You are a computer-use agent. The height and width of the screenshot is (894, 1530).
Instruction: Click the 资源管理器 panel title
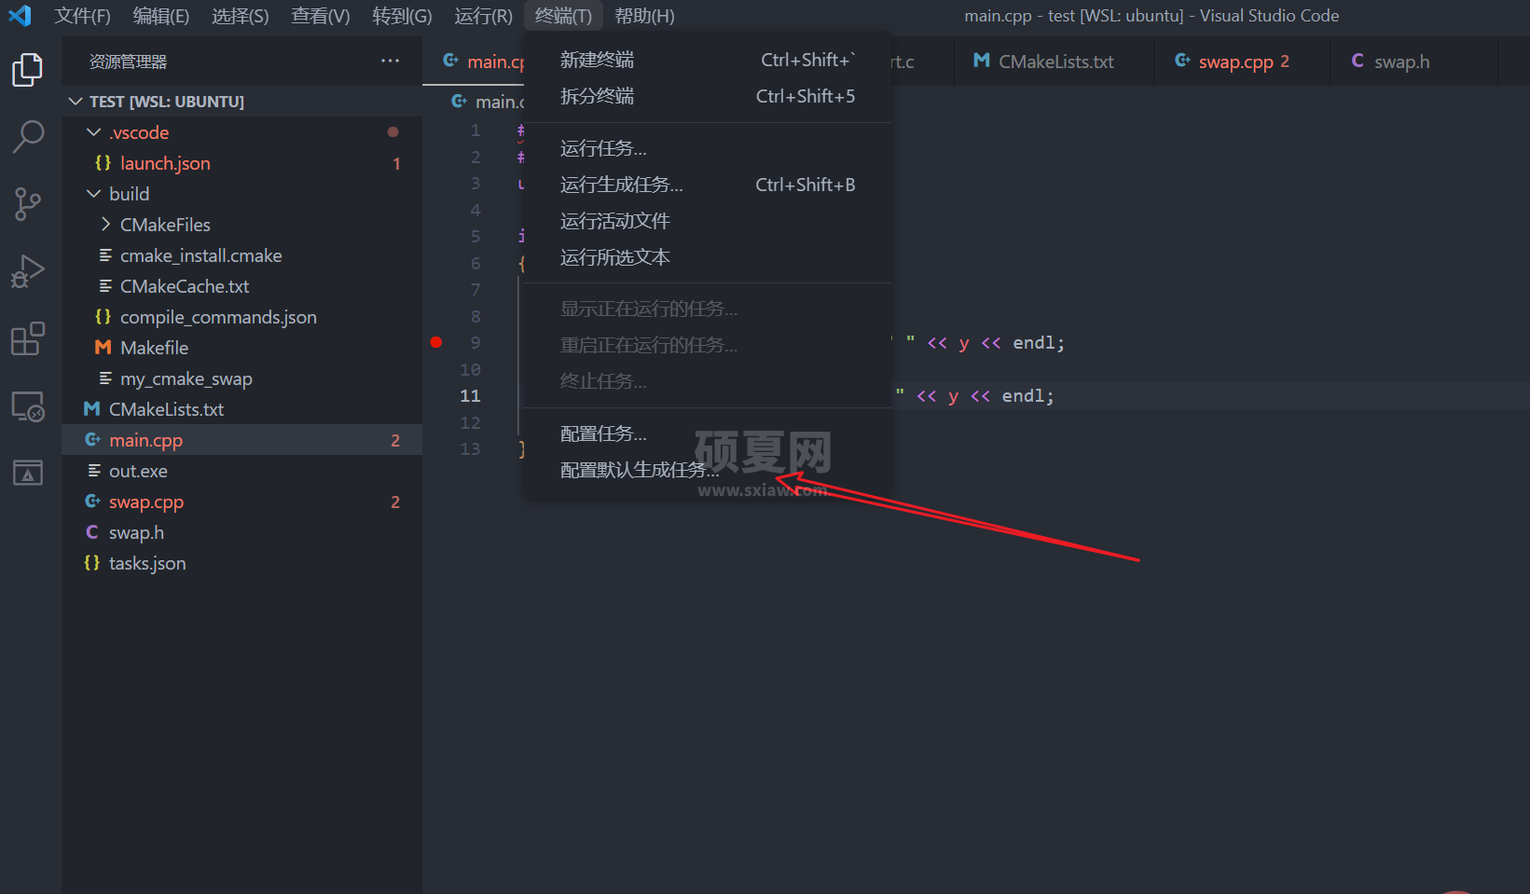point(128,62)
